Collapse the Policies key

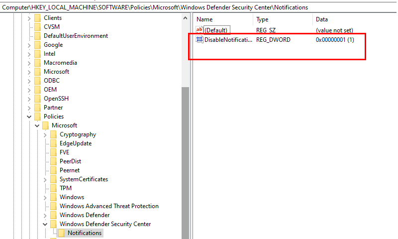[x=29, y=117]
